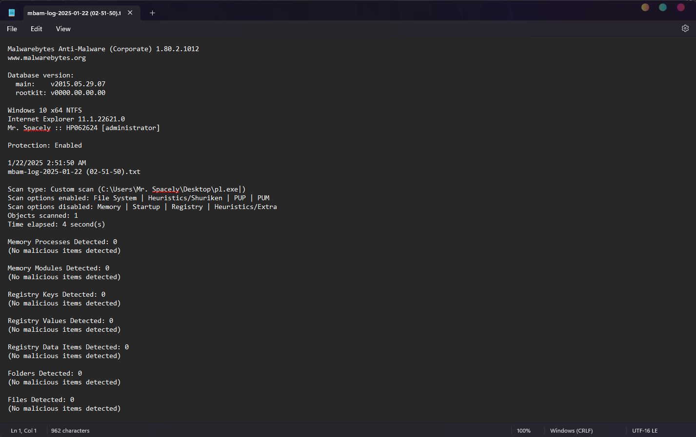Click the '1/22/2025 2:51:50 AM' timestamp line

pyautogui.click(x=47, y=163)
